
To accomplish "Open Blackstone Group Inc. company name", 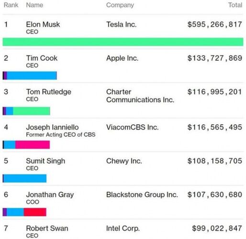I will (142, 195).
